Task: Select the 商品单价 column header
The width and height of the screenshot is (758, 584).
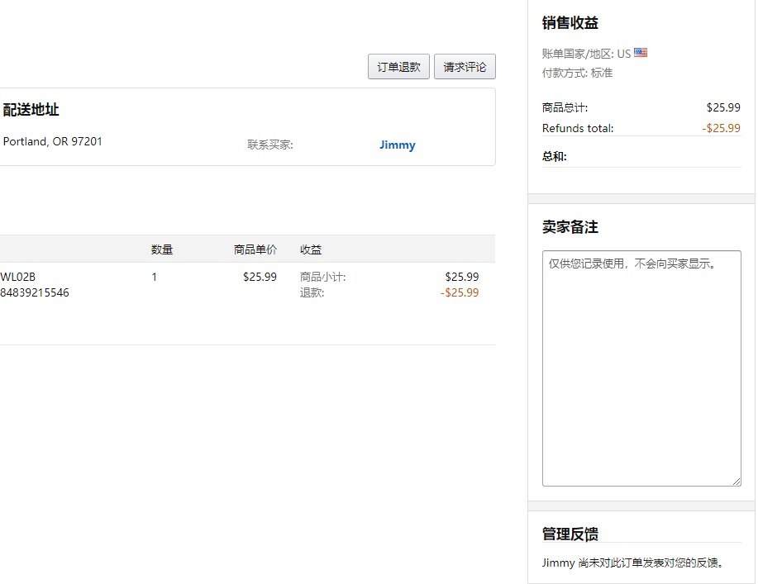Action: 255,249
